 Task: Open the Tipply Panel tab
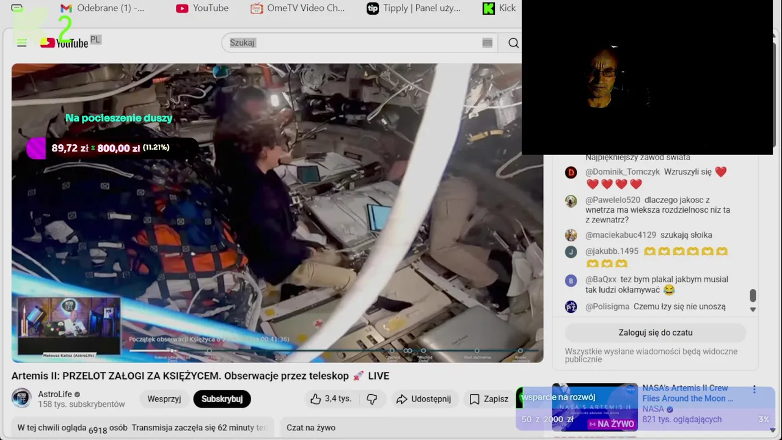coord(414,8)
